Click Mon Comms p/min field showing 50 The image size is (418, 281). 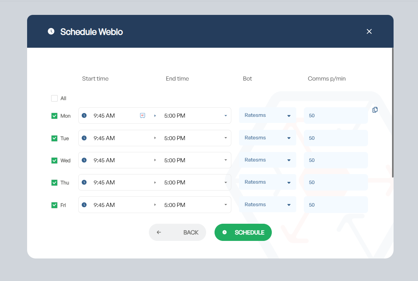(336, 115)
